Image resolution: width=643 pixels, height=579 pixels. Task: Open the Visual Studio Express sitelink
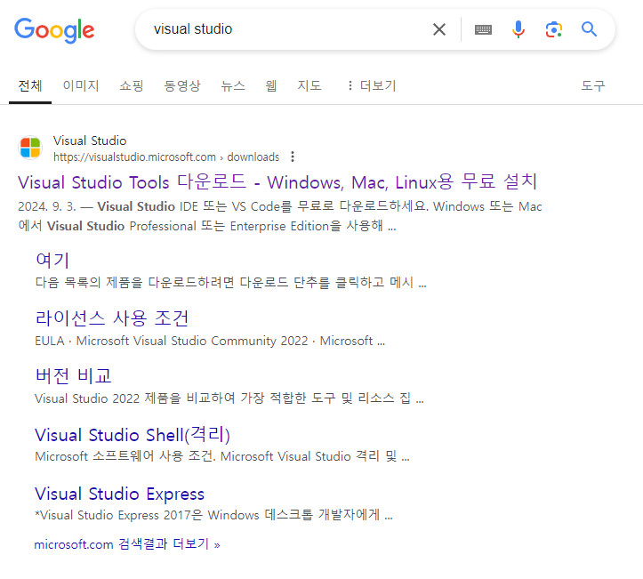pyautogui.click(x=119, y=494)
